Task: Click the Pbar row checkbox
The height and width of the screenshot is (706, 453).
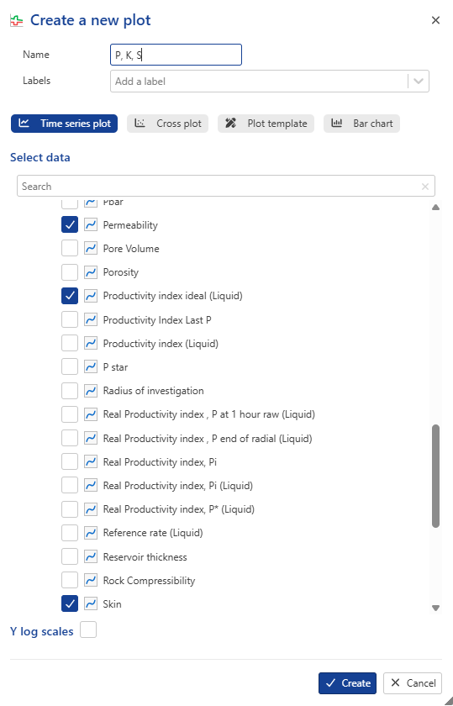Action: coord(70,203)
